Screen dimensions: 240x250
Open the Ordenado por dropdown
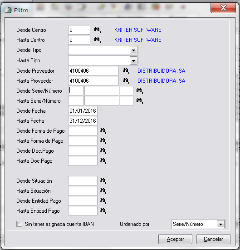click(220, 224)
